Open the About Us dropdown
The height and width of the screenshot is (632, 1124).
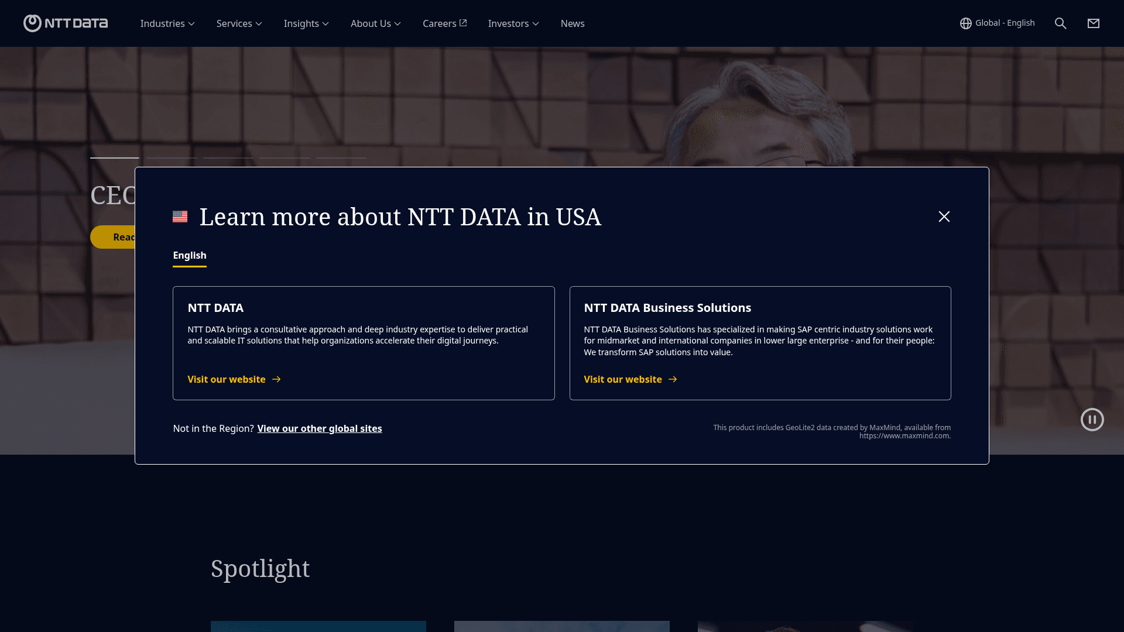[375, 23]
